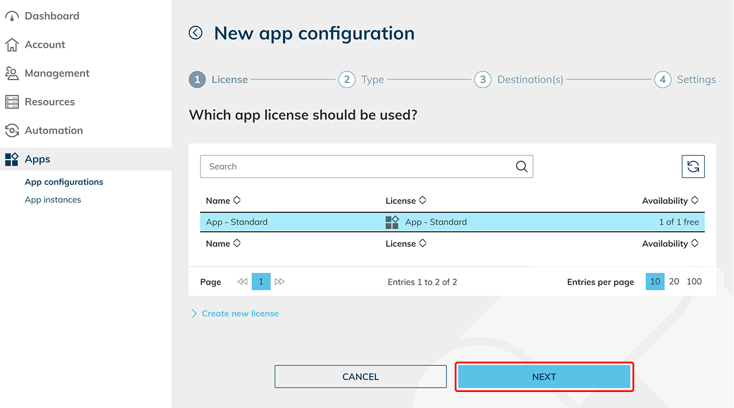Click the Management people icon in sidebar
This screenshot has width=734, height=408.
click(x=12, y=73)
